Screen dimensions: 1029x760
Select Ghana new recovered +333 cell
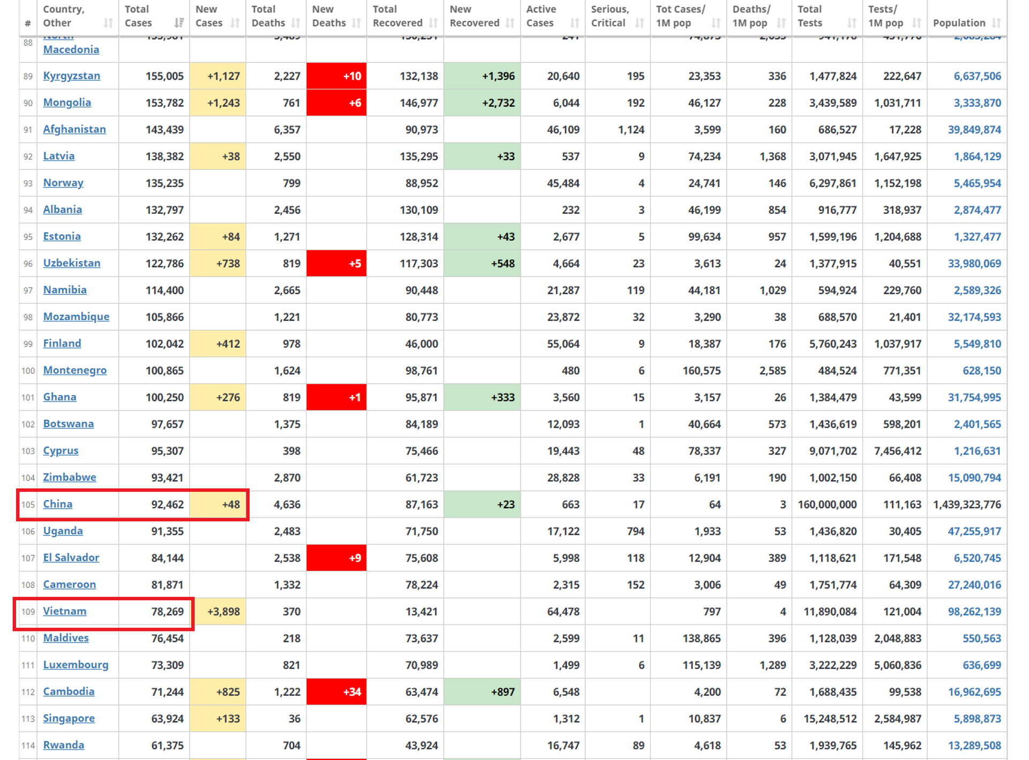click(x=482, y=397)
